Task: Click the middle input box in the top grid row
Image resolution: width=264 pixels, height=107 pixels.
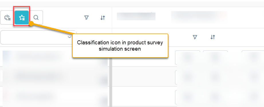Action: [x=215, y=58]
